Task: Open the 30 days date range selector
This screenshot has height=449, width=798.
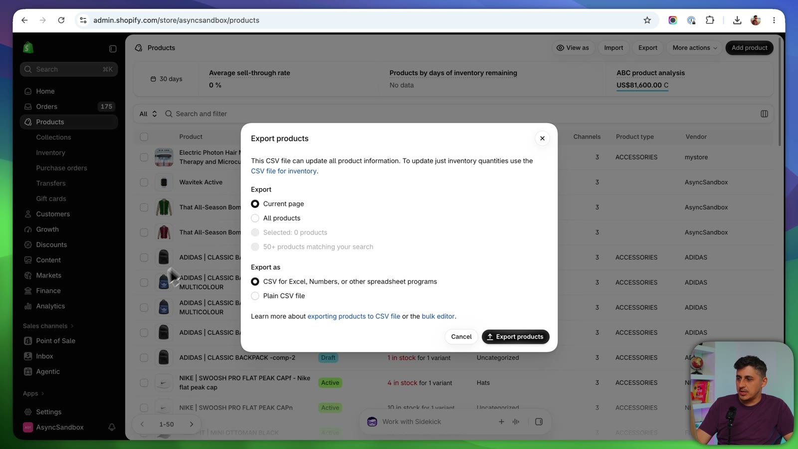Action: pyautogui.click(x=166, y=79)
